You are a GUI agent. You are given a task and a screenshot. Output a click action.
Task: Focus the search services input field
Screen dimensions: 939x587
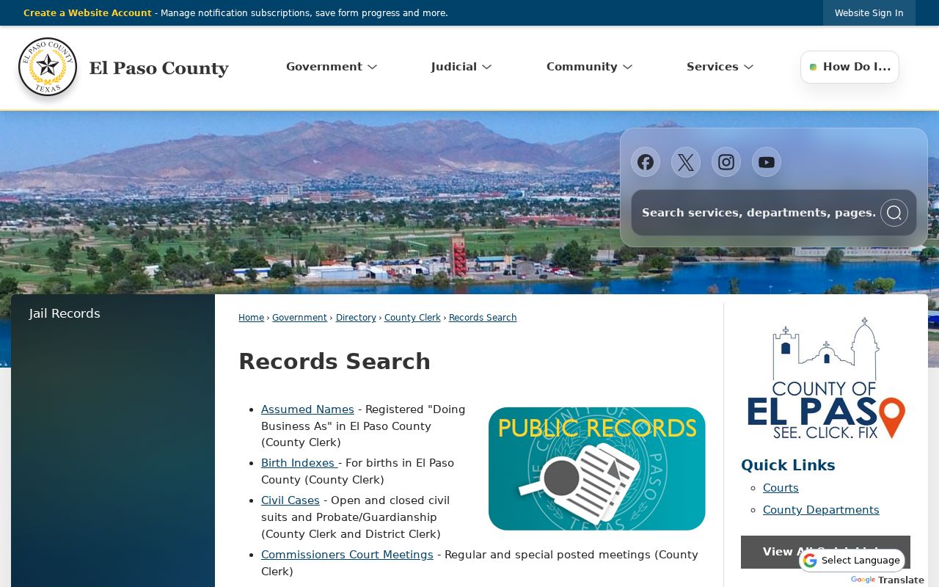(759, 213)
